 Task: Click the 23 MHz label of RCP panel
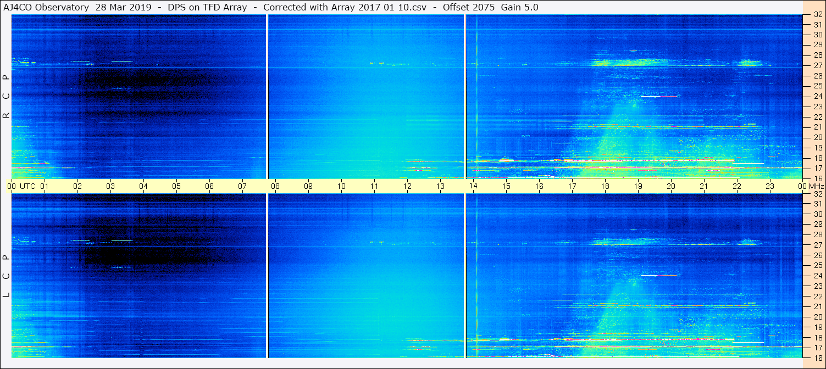pyautogui.click(x=818, y=107)
